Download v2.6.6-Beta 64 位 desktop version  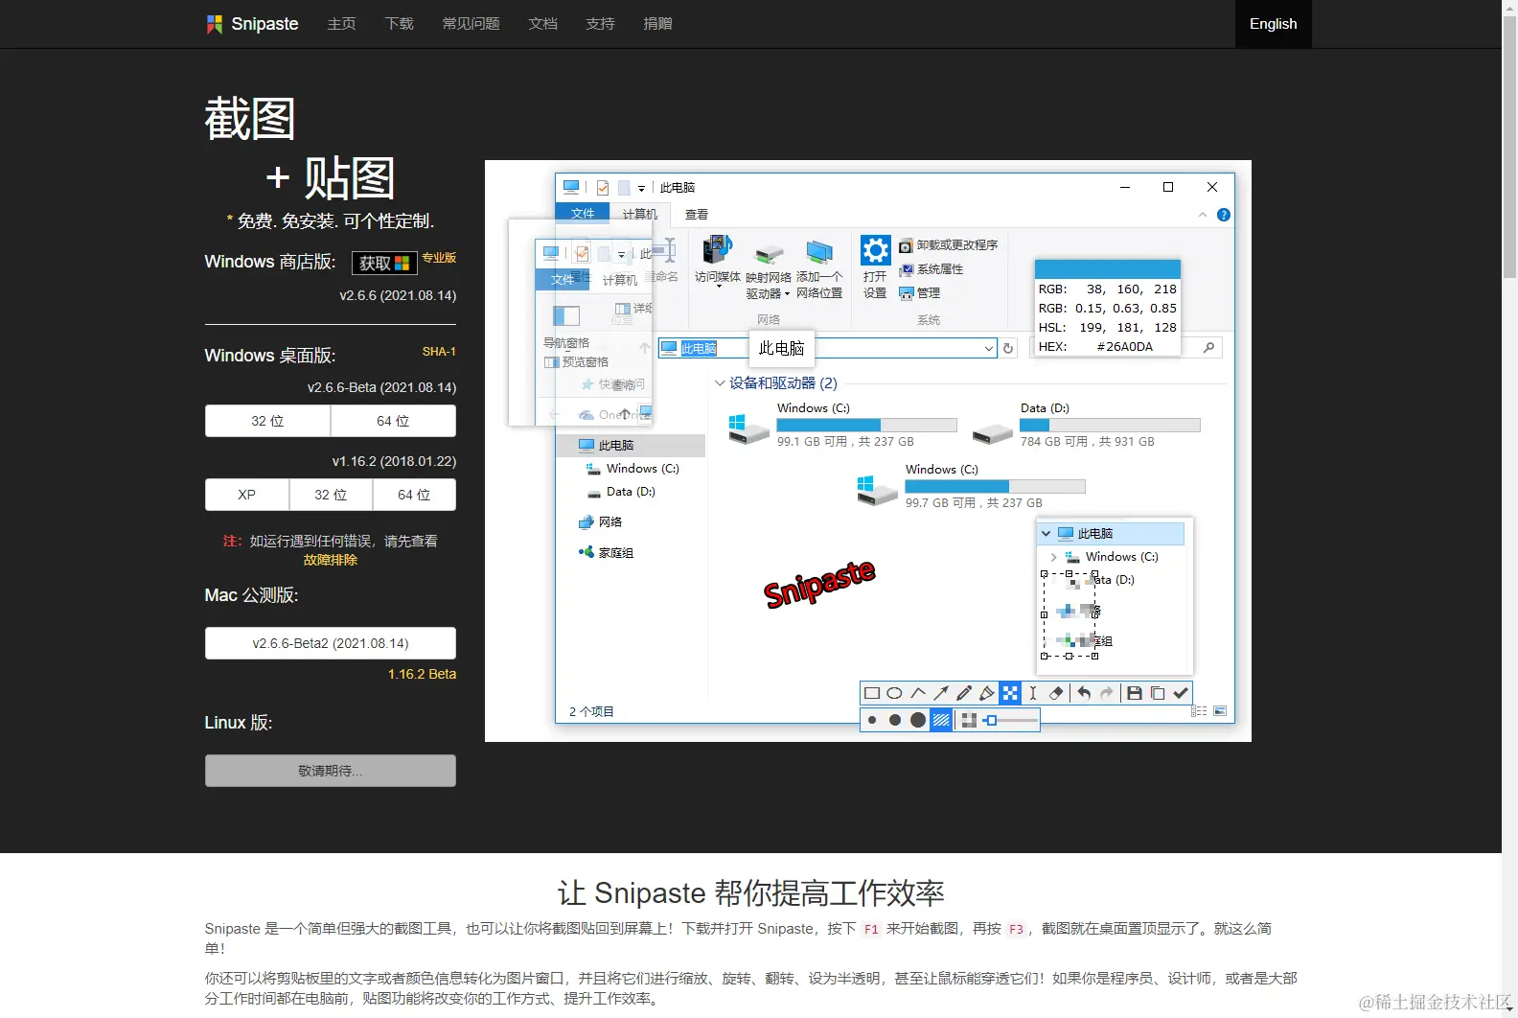(393, 421)
